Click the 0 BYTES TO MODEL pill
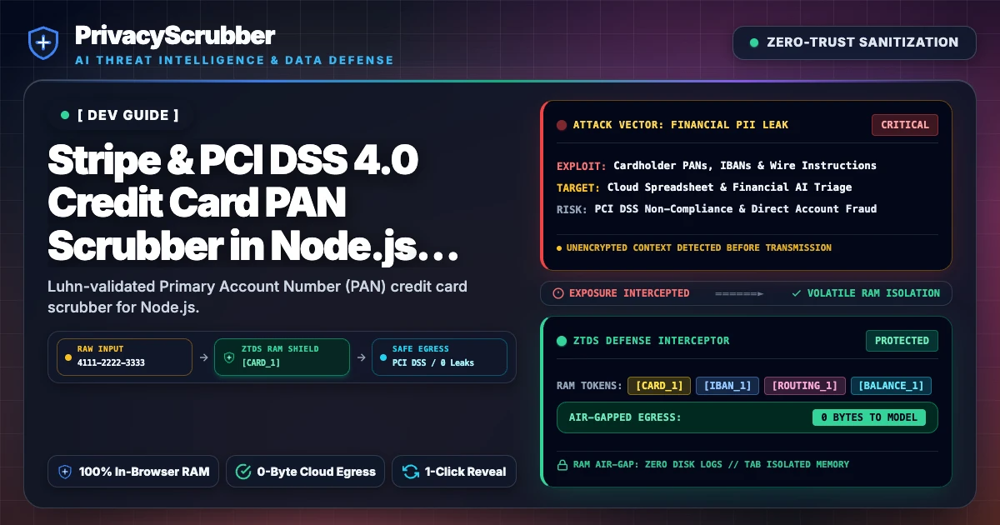The image size is (1000, 525). point(869,417)
